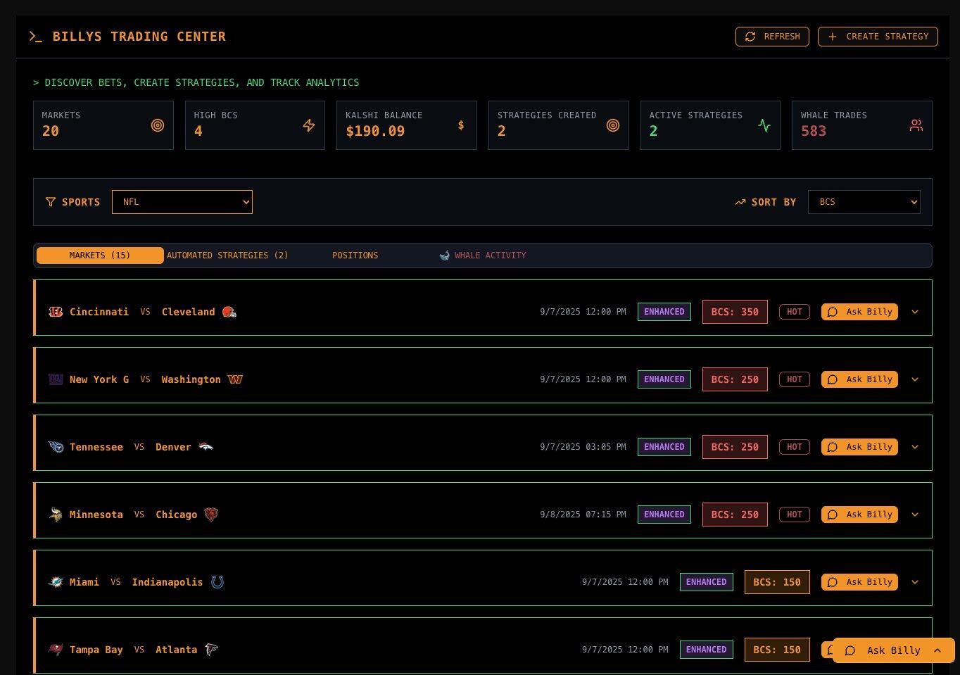Switch to the Positions tab
Image resolution: width=960 pixels, height=675 pixels.
355,256
